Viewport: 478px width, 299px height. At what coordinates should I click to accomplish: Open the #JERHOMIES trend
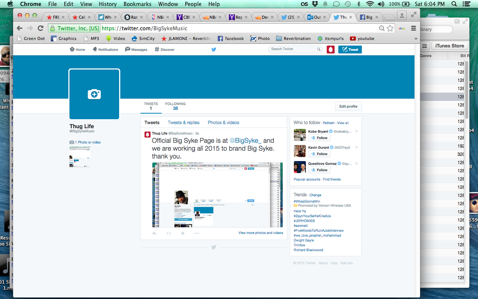(x=304, y=221)
